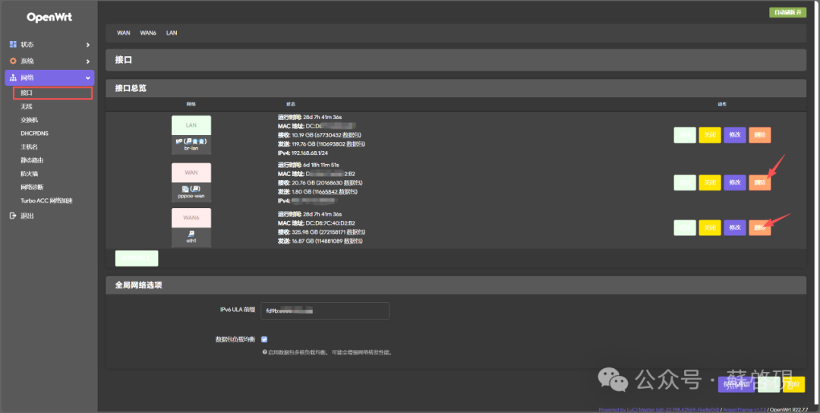Click the light green button in the WAN6 row
Viewport: 820px width, 413px height.
[x=685, y=228]
